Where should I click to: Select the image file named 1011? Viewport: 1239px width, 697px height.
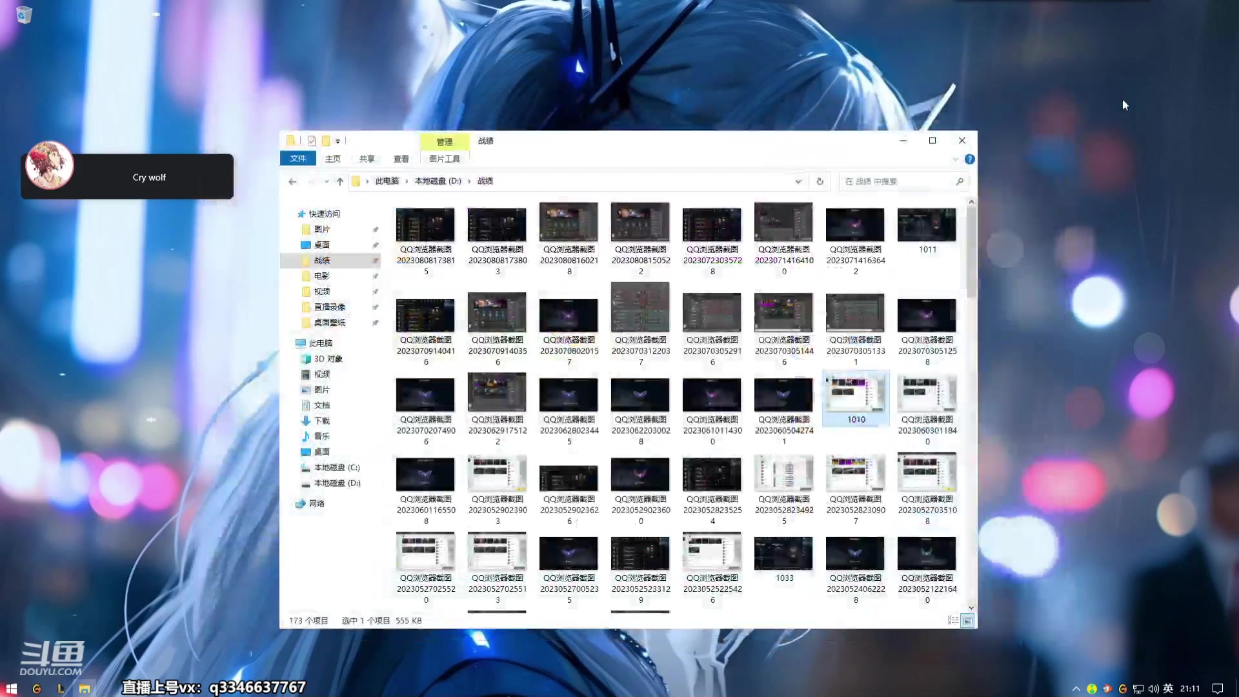[x=927, y=231]
